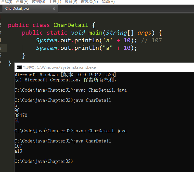Screen dimensions: 194x172
Task: Click the Microsoft Corporation copyright line
Action: pyautogui.click(x=66, y=80)
